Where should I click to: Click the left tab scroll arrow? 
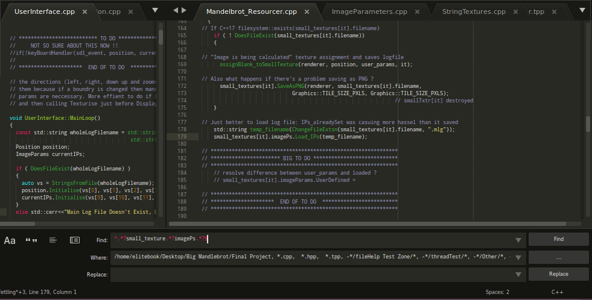[175, 10]
